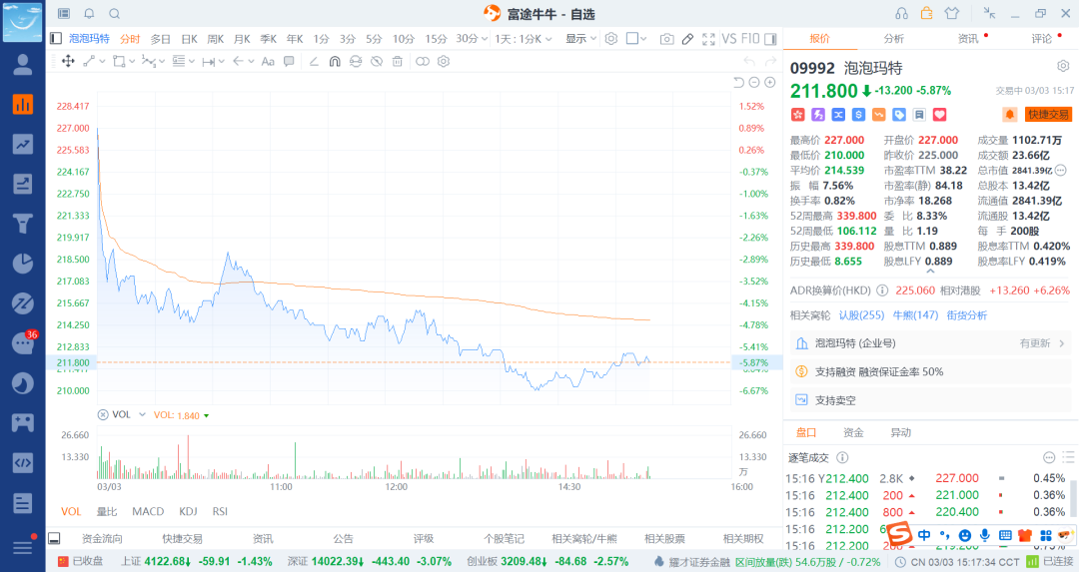
Task: Open the chart settings gear beside 显示
Action: [x=611, y=39]
